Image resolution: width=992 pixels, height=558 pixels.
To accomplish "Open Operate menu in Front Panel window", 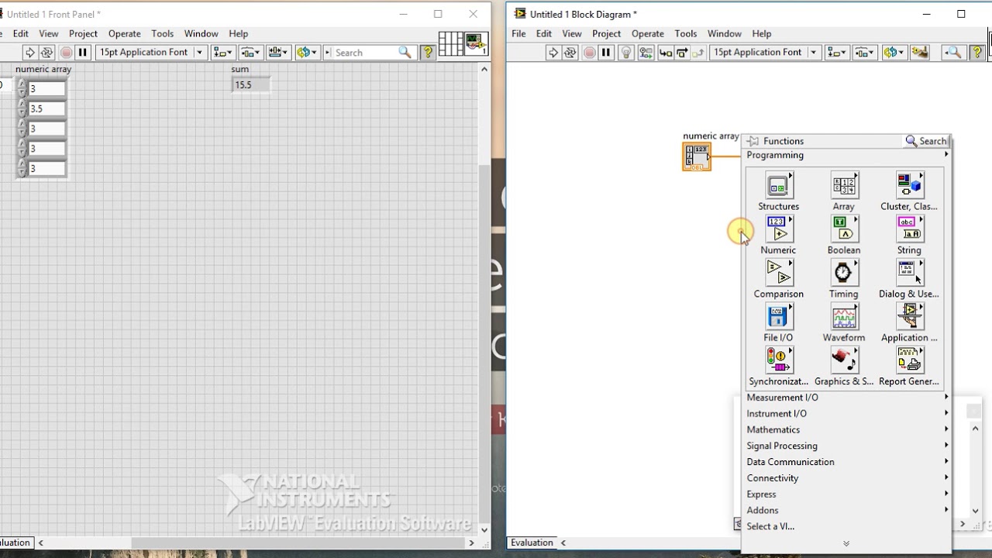I will tap(124, 33).
